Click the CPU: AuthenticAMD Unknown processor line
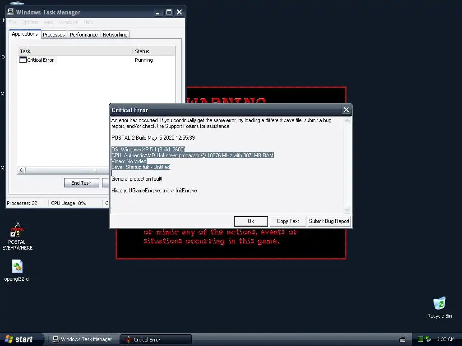The image size is (462, 346). (x=192, y=155)
